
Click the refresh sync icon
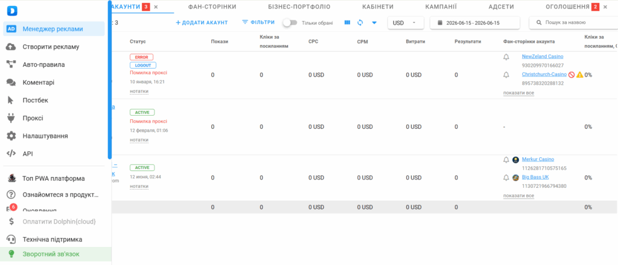pos(360,23)
